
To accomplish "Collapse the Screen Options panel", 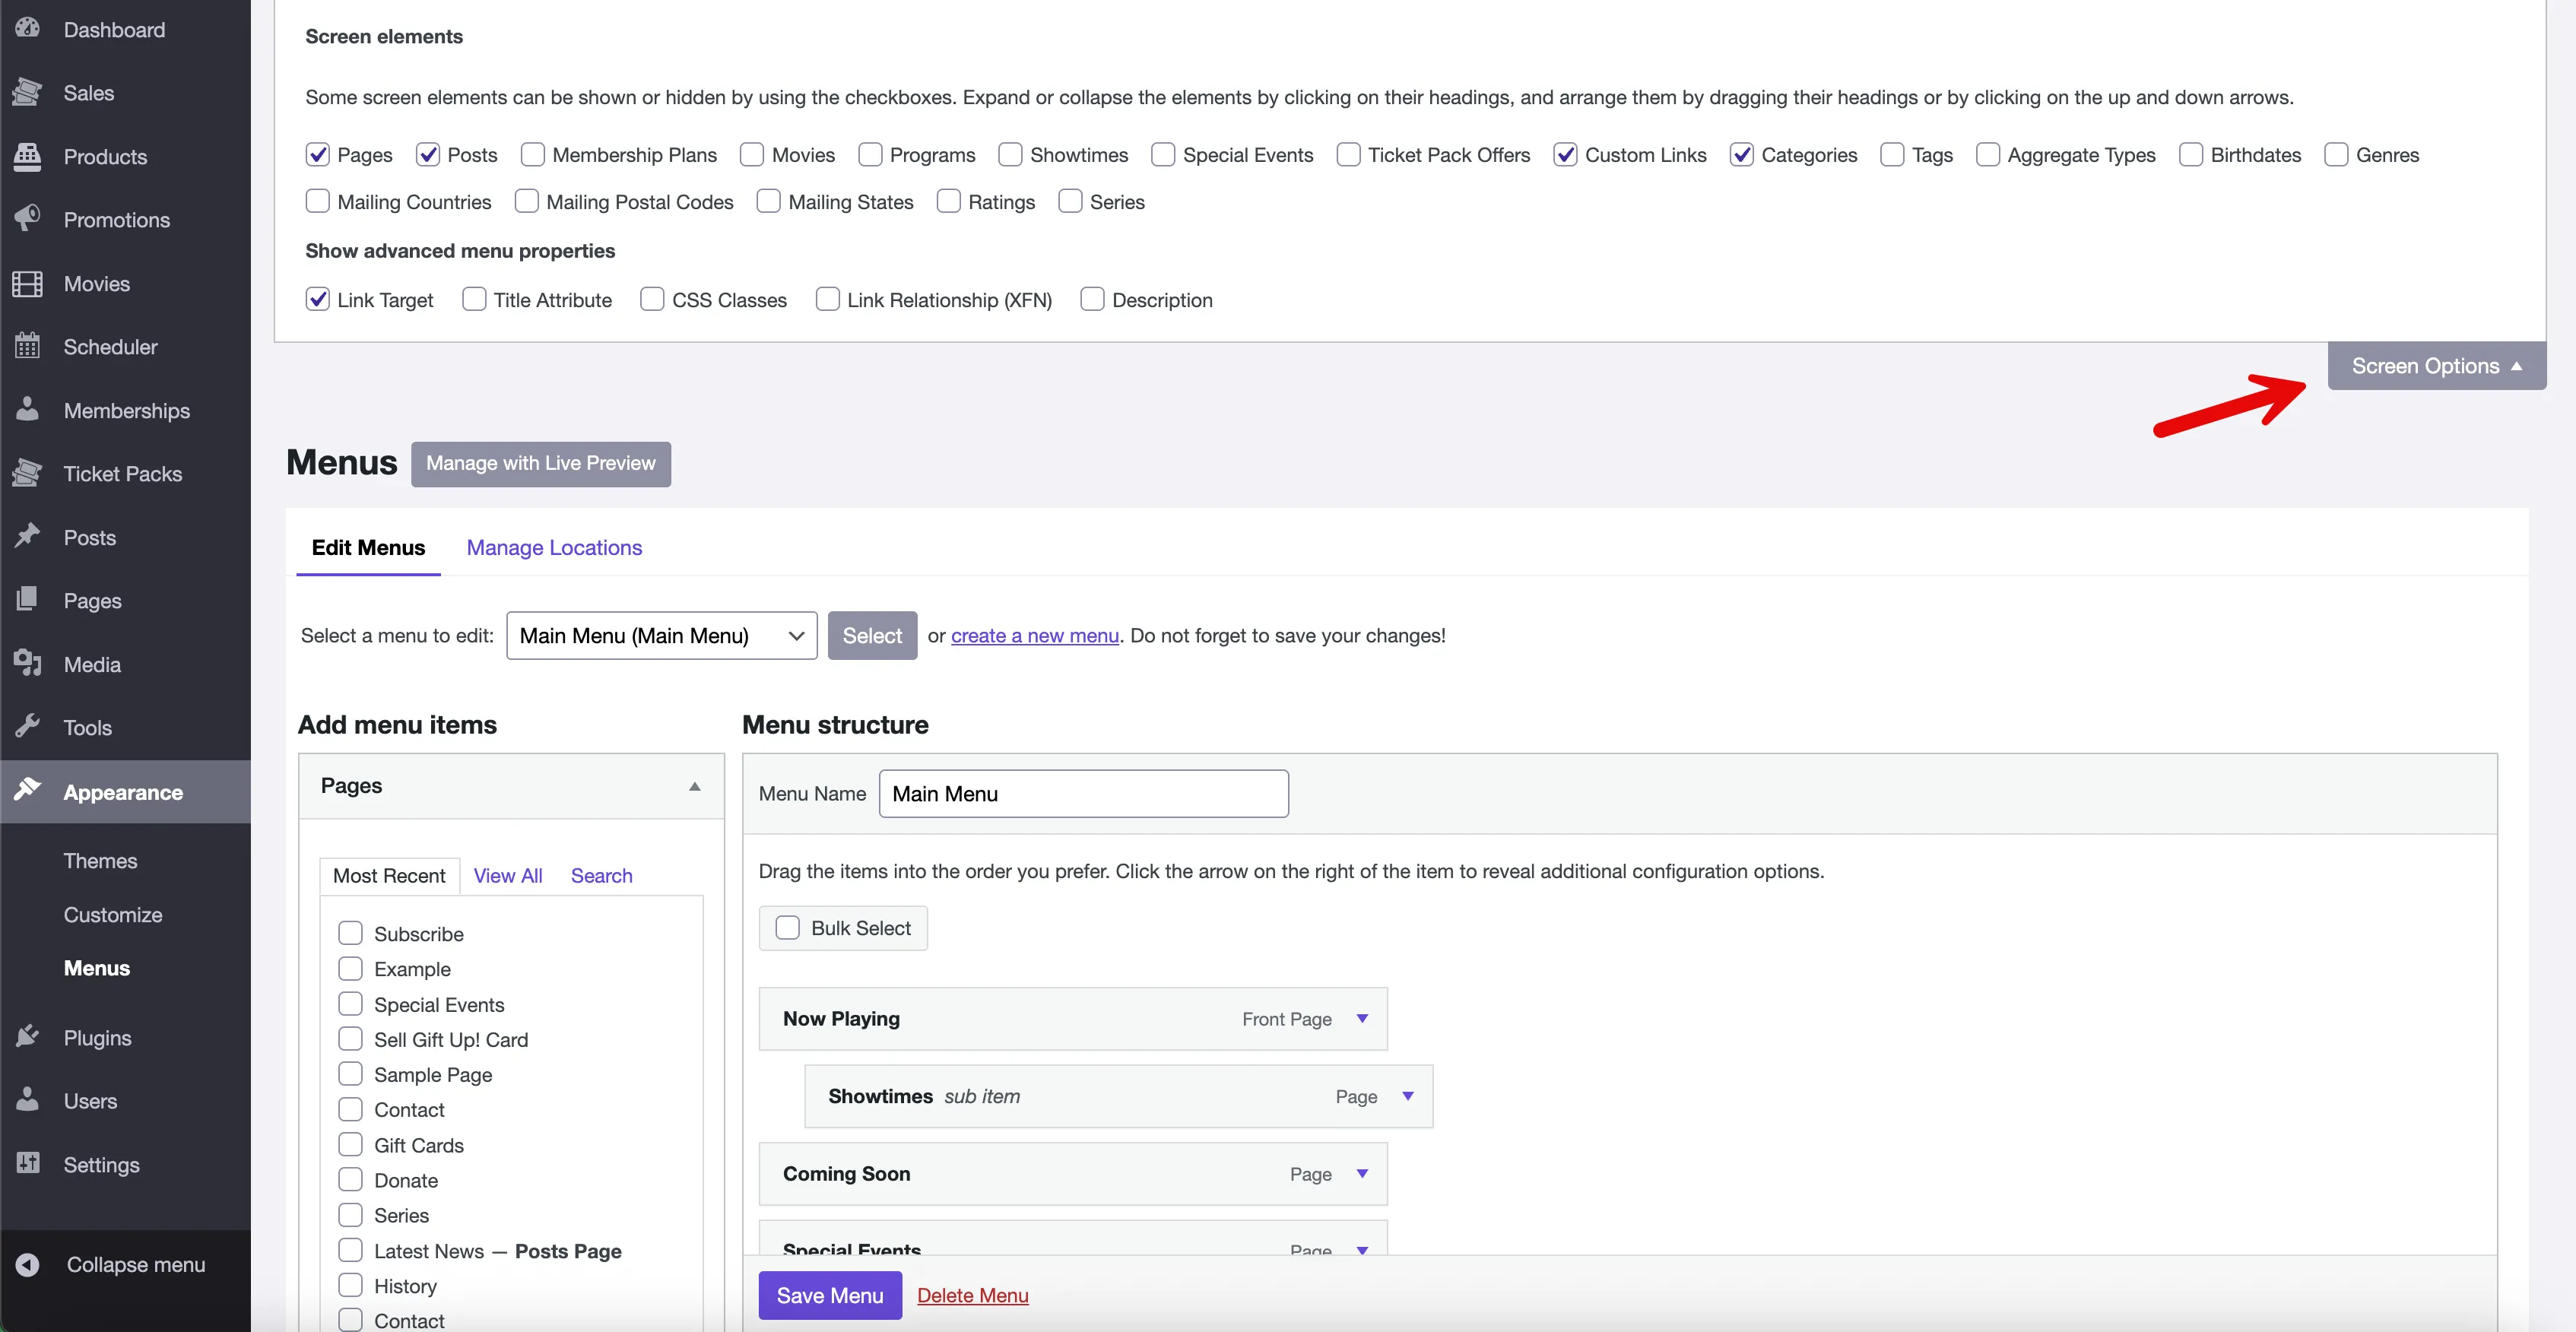I will point(2436,366).
